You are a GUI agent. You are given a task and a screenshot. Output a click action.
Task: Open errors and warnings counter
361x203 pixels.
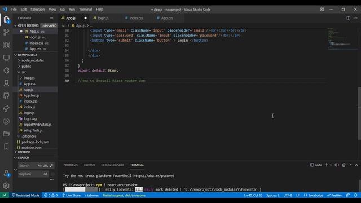click(51, 195)
